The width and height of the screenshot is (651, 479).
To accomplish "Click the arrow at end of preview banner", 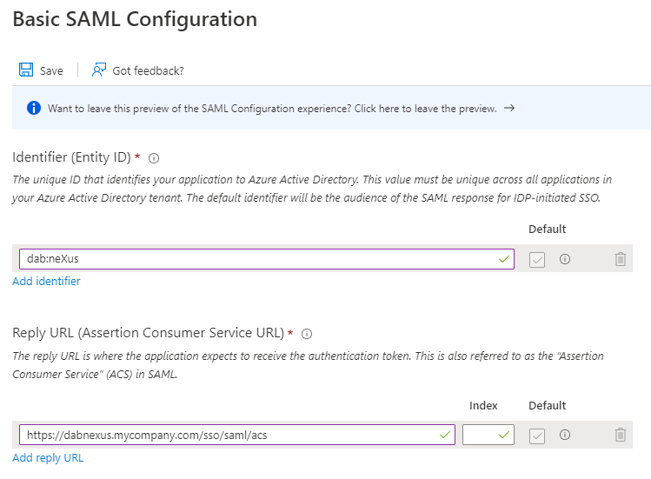I will pos(509,109).
